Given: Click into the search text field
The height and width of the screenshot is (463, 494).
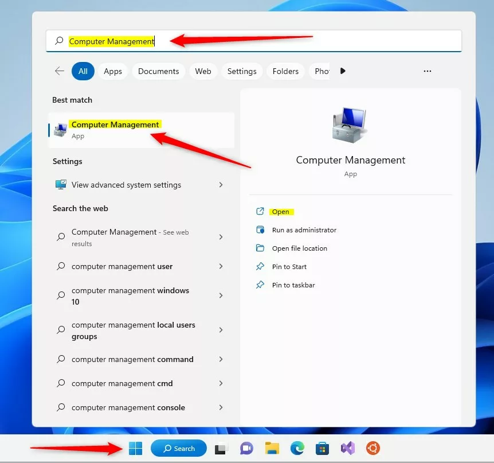Looking at the screenshot, I should [x=254, y=41].
